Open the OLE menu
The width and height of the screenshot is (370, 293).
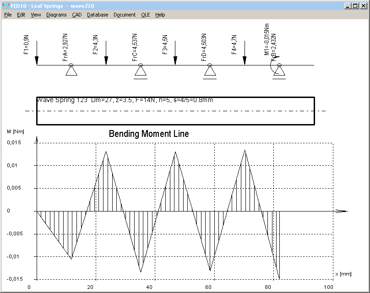145,15
